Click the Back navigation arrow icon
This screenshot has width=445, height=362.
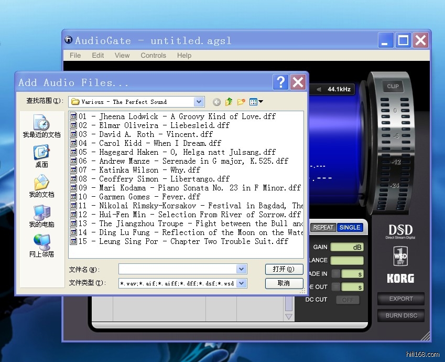(216, 102)
